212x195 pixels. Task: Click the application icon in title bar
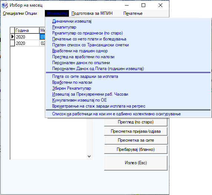tap(5, 5)
